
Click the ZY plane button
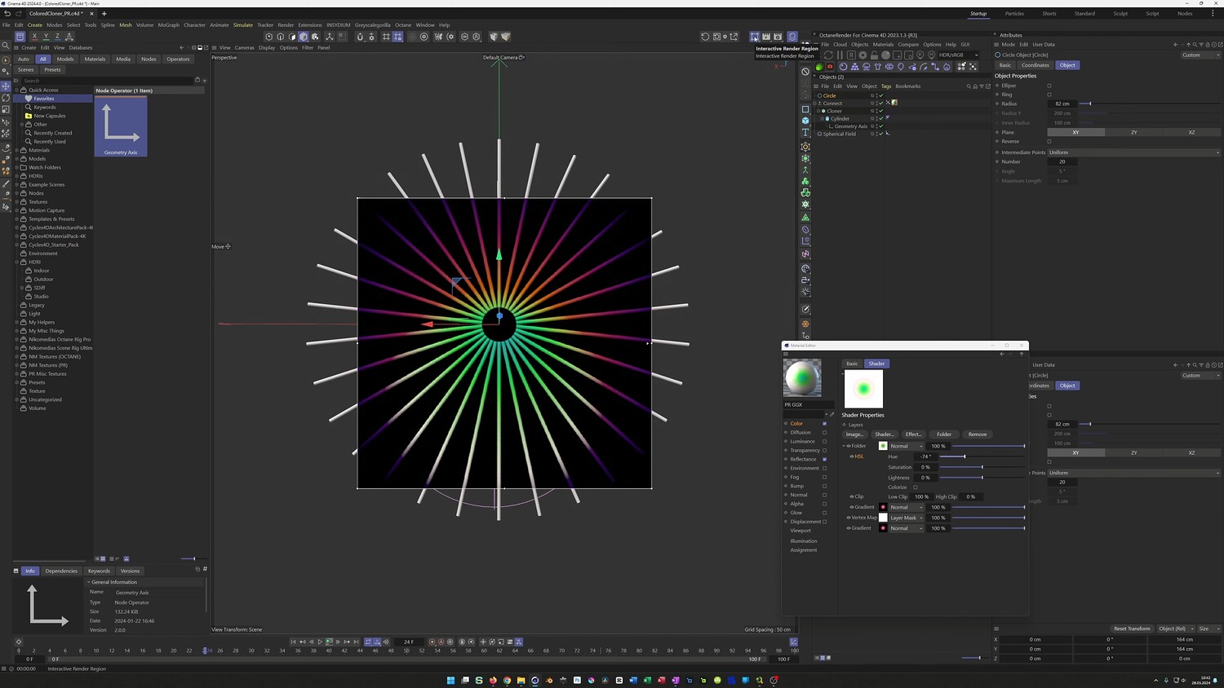tap(1133, 132)
